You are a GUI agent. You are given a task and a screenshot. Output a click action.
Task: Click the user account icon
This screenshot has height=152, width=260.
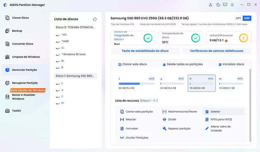point(210,5)
